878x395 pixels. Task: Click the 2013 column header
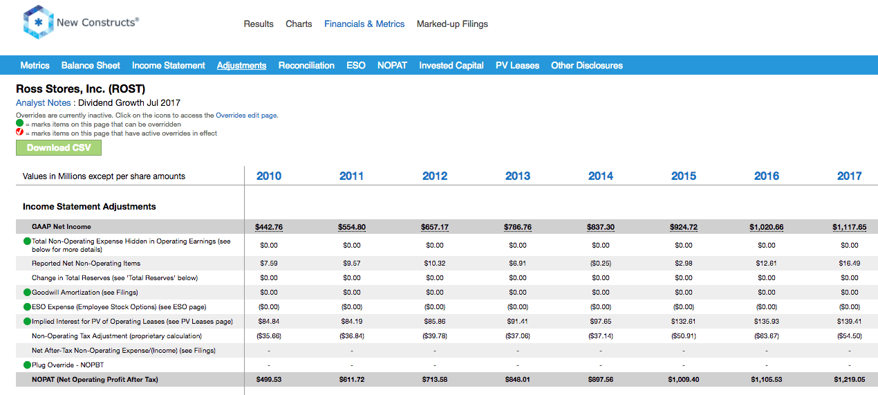point(518,176)
